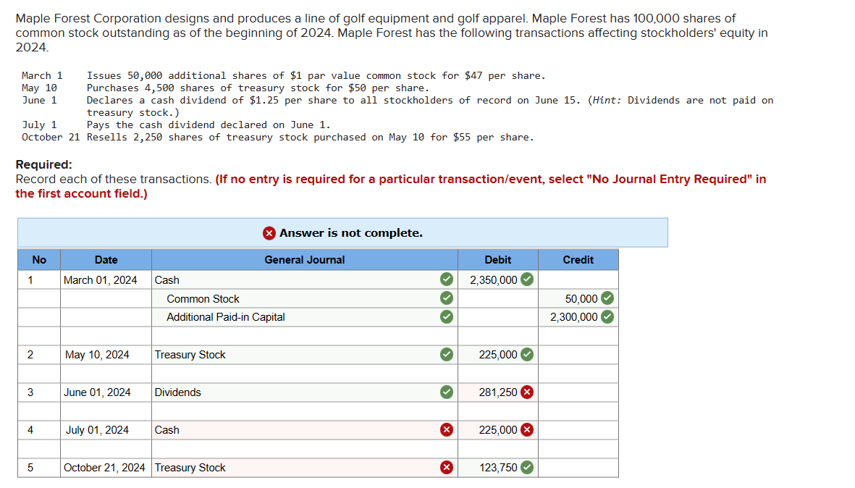Image resolution: width=855 pixels, height=488 pixels.
Task: Click the 2,300,000 credit amount
Action: 573,317
